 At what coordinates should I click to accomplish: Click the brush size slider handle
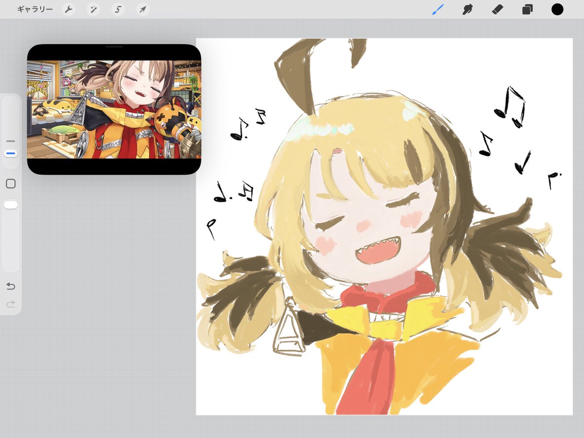click(x=11, y=153)
